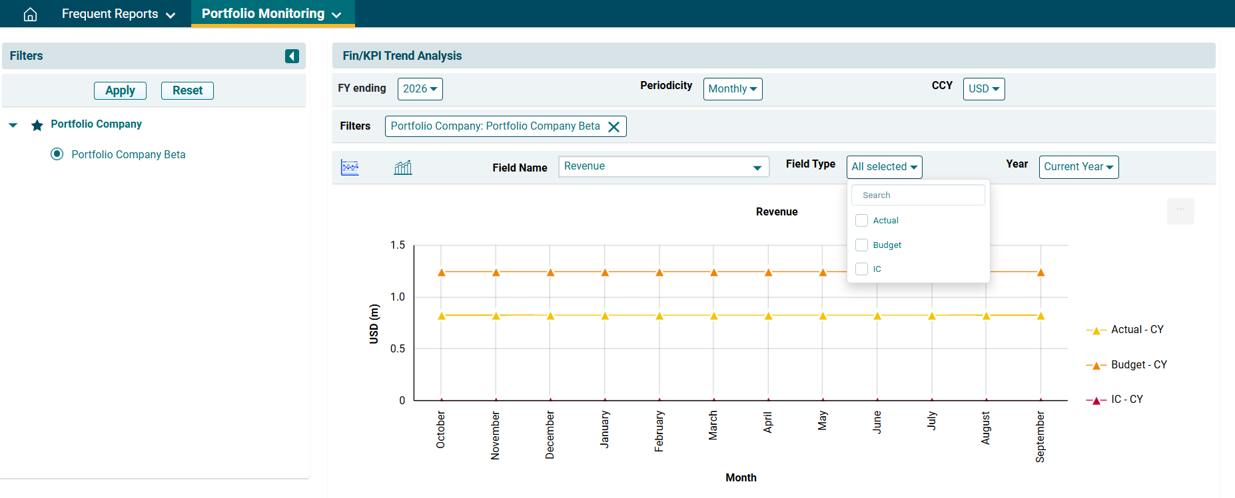Toggle Budget - CY legend marker
The image size is (1235, 498).
pos(1096,366)
